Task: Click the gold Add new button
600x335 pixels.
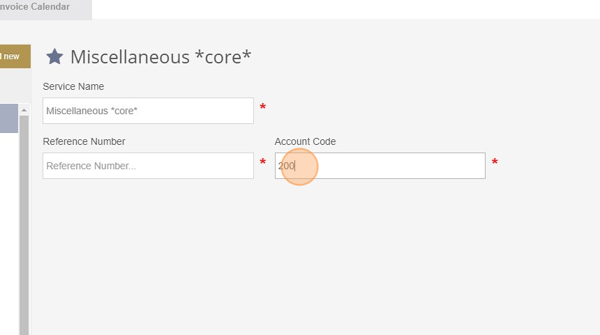Action: (x=15, y=56)
